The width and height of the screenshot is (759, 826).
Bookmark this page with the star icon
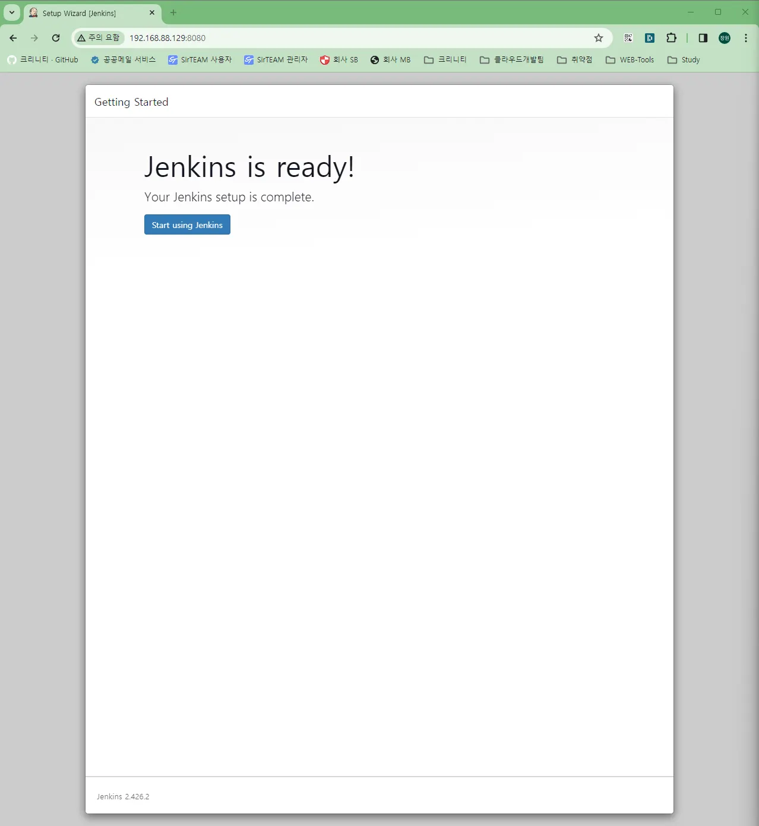(599, 38)
